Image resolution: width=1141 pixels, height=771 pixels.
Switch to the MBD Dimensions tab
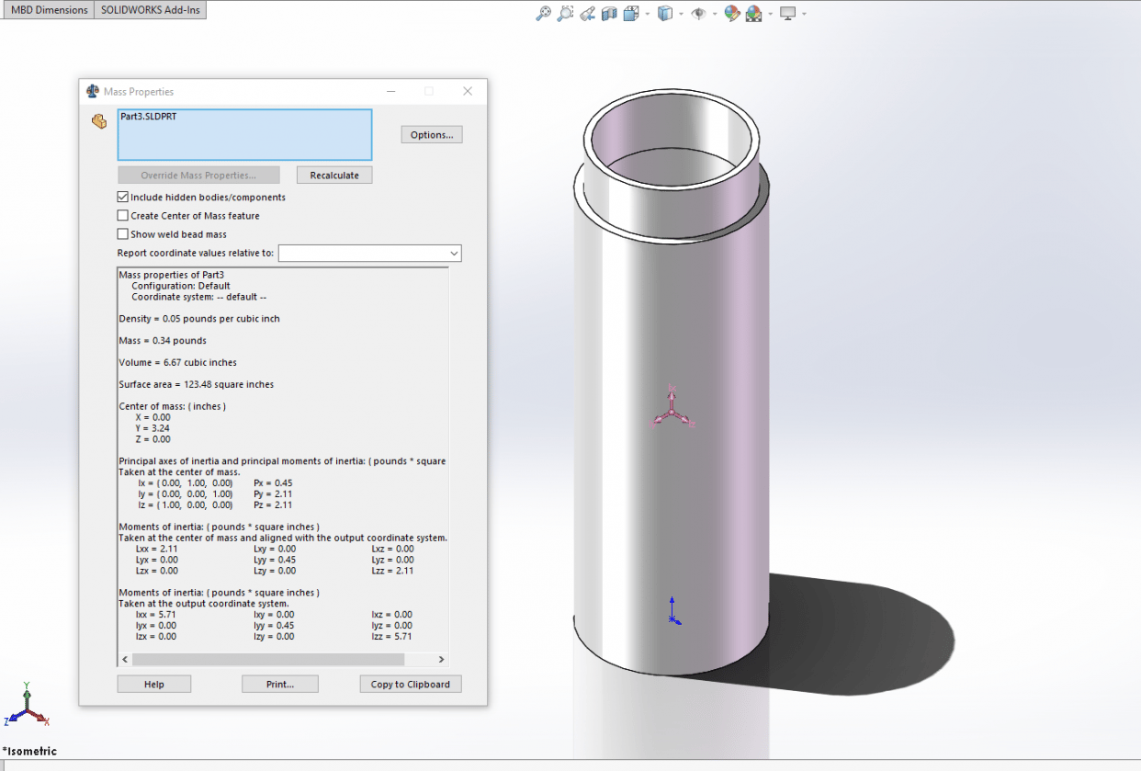click(49, 10)
